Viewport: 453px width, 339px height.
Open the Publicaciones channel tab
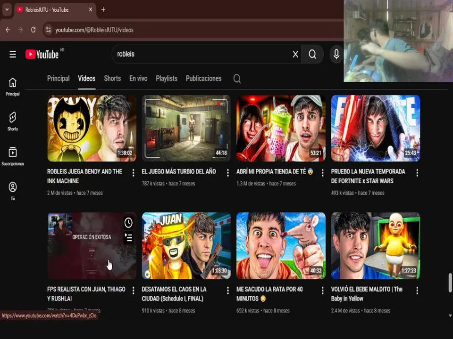(204, 79)
